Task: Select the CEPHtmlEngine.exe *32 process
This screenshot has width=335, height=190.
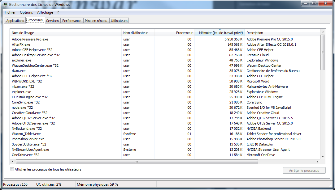Action: (x=165, y=97)
